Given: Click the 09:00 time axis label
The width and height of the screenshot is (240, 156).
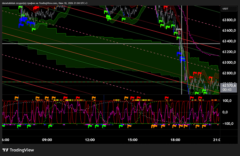Looking at the screenshot, I should [x=47, y=140].
